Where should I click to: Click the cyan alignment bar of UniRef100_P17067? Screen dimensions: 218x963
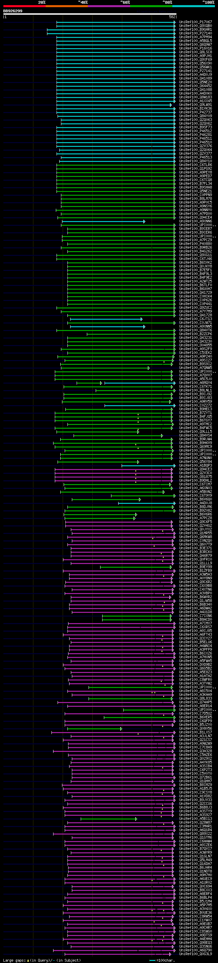click(x=116, y=22)
